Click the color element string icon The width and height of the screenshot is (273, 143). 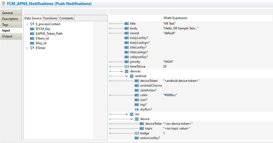coord(137,95)
